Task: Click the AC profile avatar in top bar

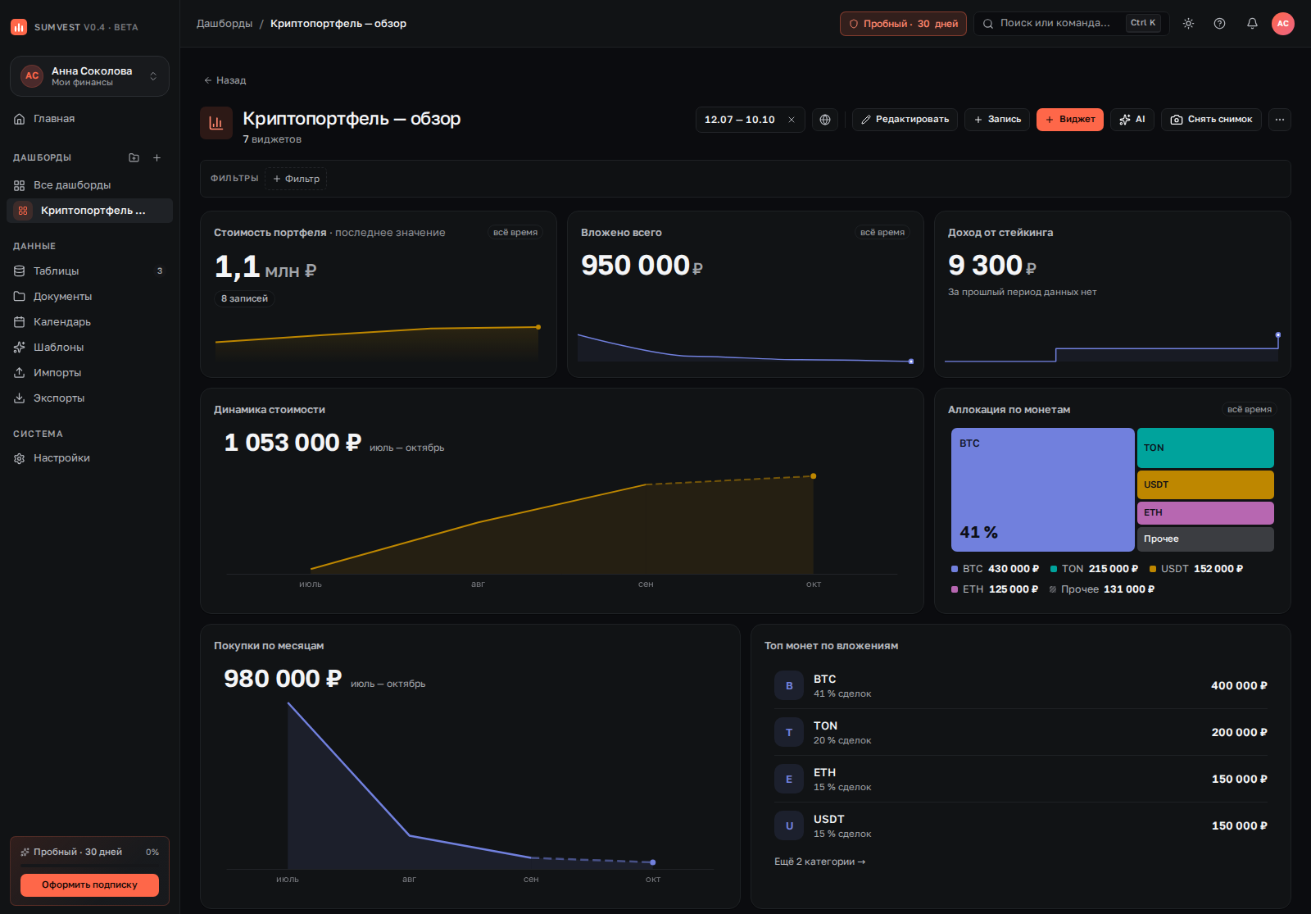Action: click(1283, 24)
